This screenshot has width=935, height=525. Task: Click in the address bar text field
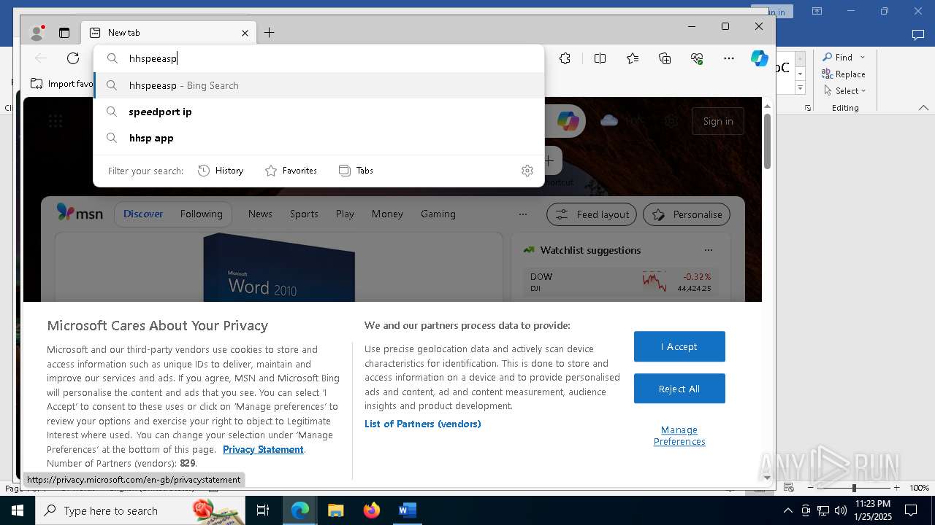point(319,58)
